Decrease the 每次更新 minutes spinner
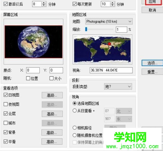 tap(112, 5)
